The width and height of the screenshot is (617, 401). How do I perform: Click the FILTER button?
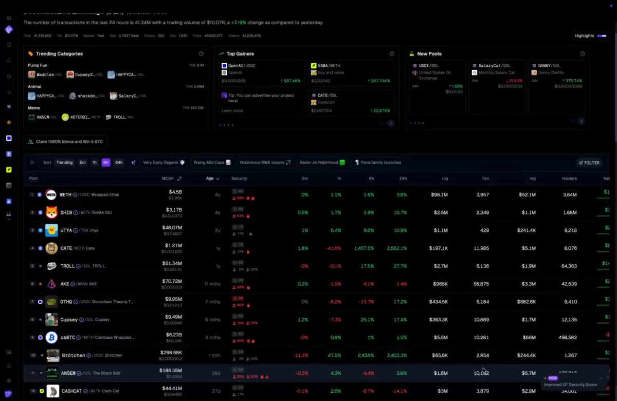tap(589, 162)
